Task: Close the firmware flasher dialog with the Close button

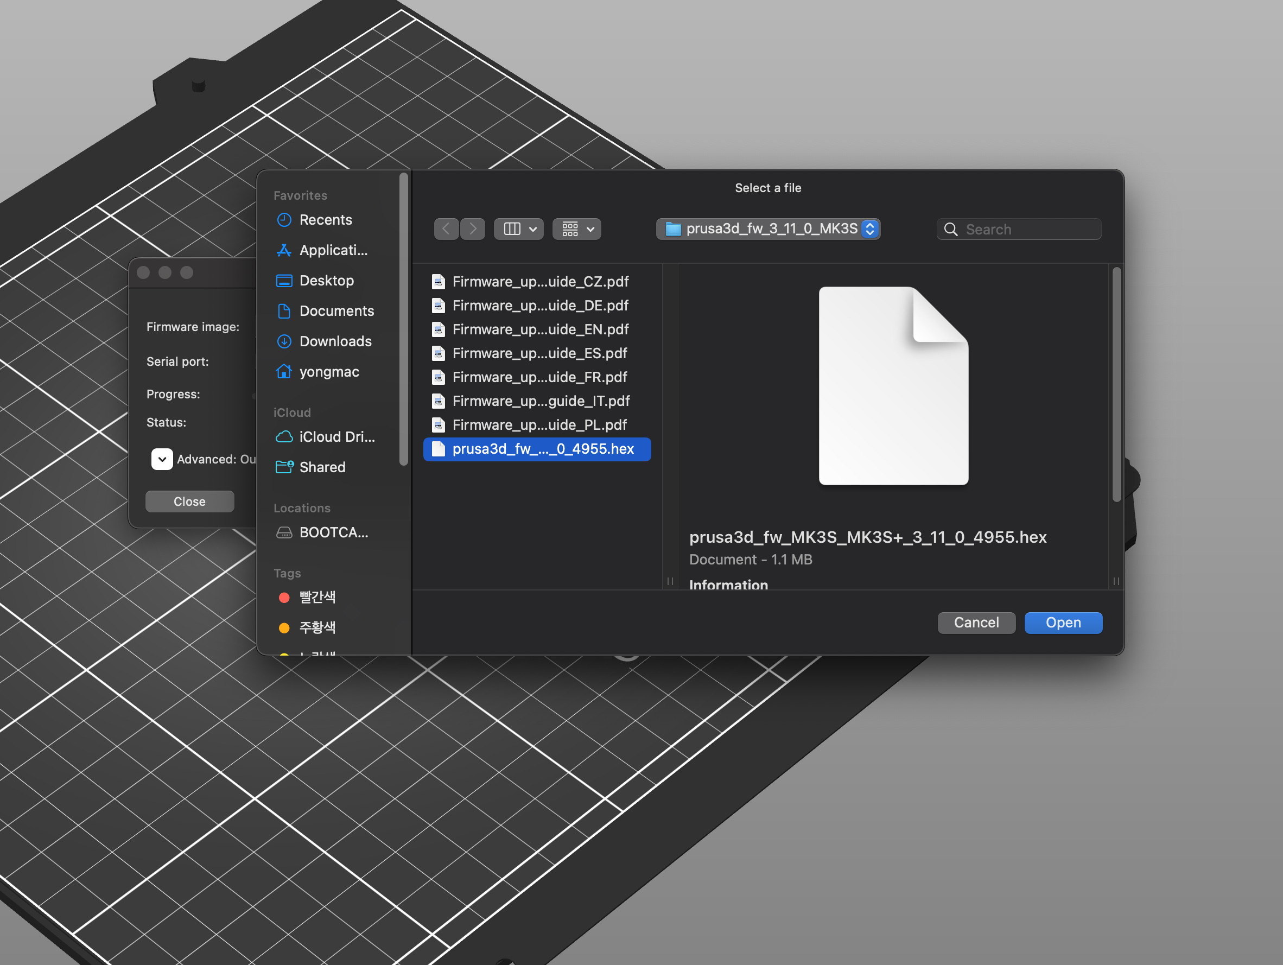Action: 189,501
